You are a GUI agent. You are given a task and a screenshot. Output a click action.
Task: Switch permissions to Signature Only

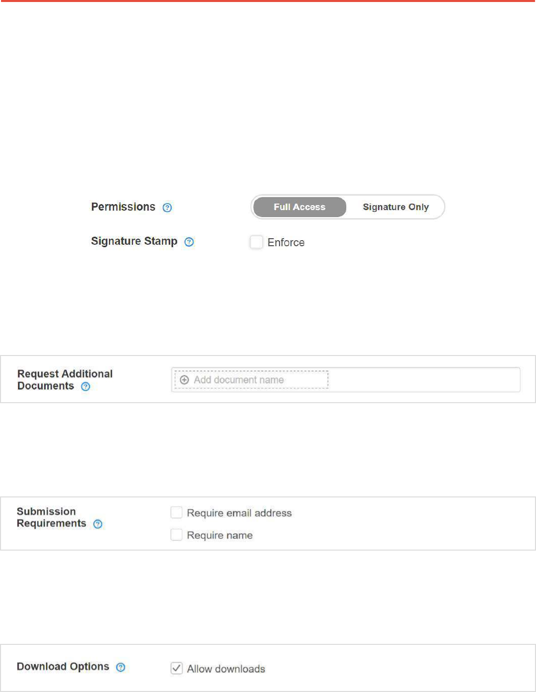coord(395,207)
